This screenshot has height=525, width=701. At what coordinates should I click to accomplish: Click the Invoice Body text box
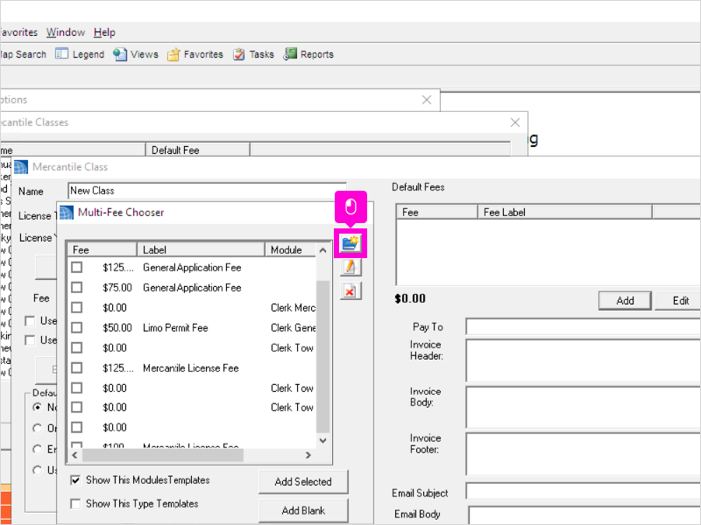583,407
